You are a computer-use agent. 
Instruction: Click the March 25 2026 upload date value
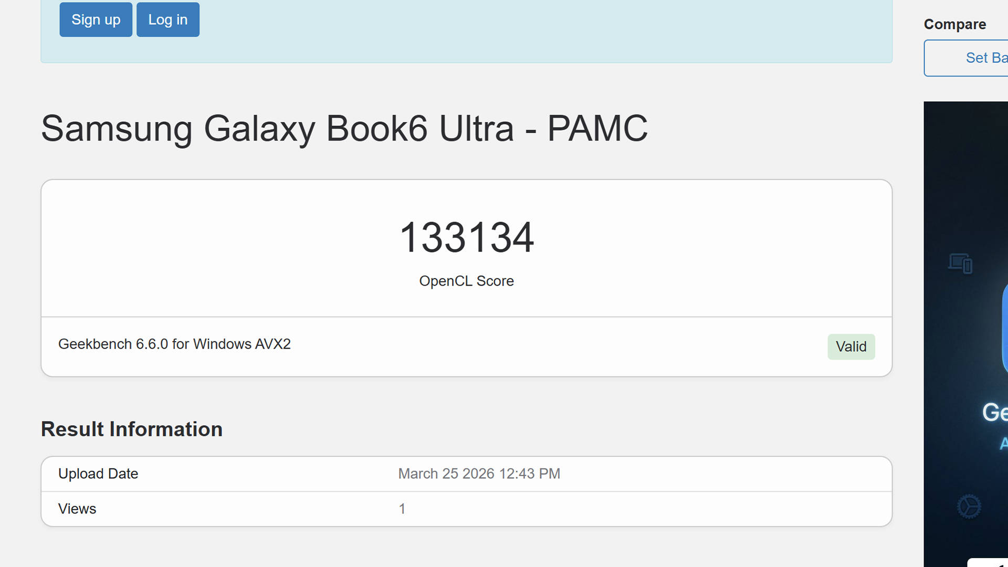pyautogui.click(x=479, y=474)
